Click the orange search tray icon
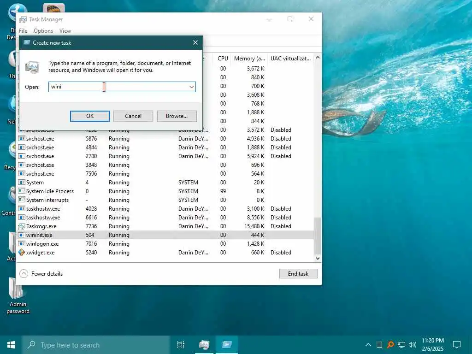 390,345
